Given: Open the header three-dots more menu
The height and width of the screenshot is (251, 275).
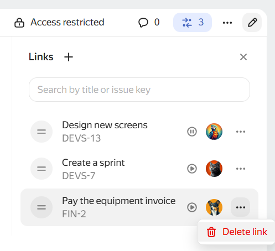Looking at the screenshot, I should pos(227,23).
